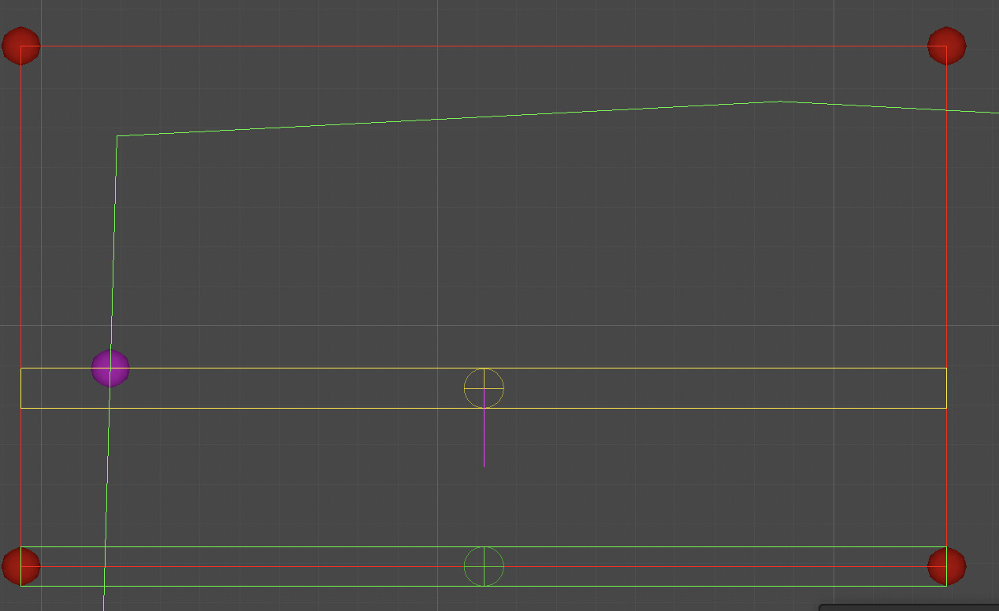
Task: Select the purple sphere handle on the path
Action: tap(110, 368)
